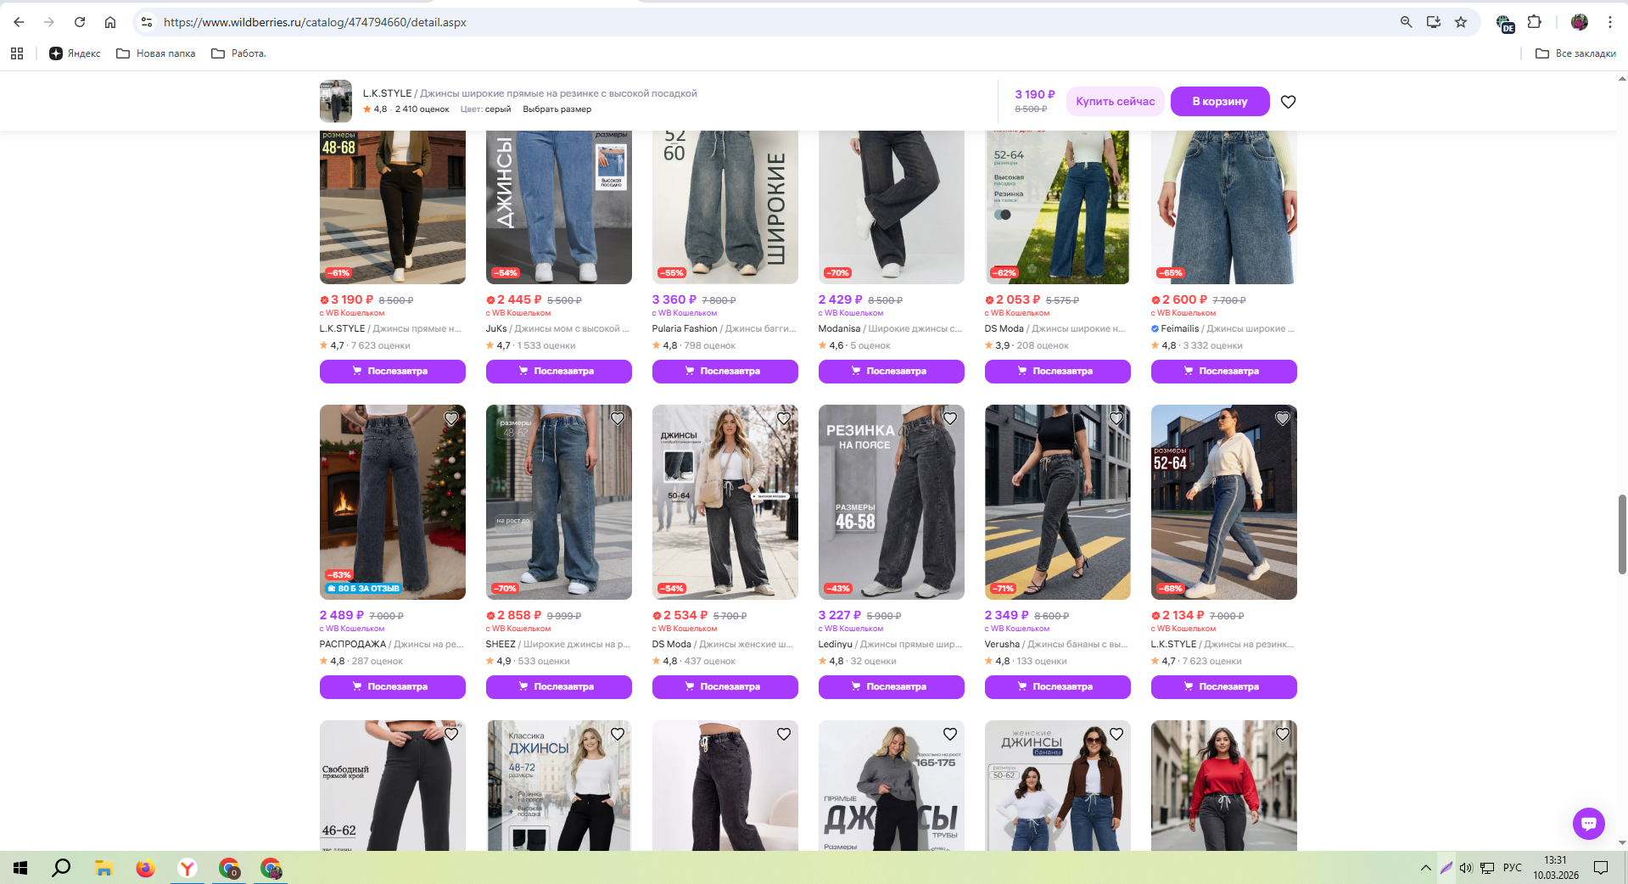Open Windows taskbar search
1628x884 pixels.
click(61, 868)
